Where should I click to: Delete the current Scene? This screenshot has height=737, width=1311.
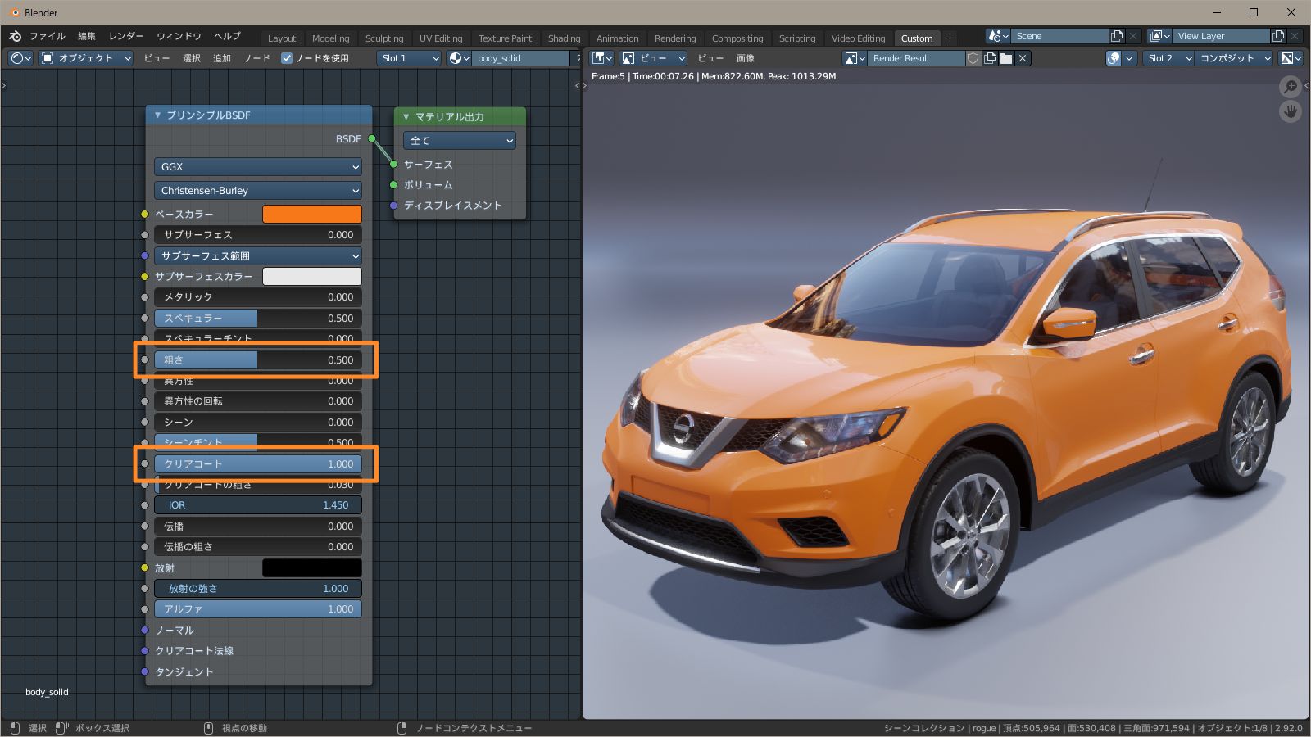[1133, 36]
